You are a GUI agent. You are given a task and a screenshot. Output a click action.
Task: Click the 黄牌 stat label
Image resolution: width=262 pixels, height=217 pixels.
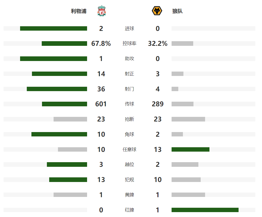[129, 195]
